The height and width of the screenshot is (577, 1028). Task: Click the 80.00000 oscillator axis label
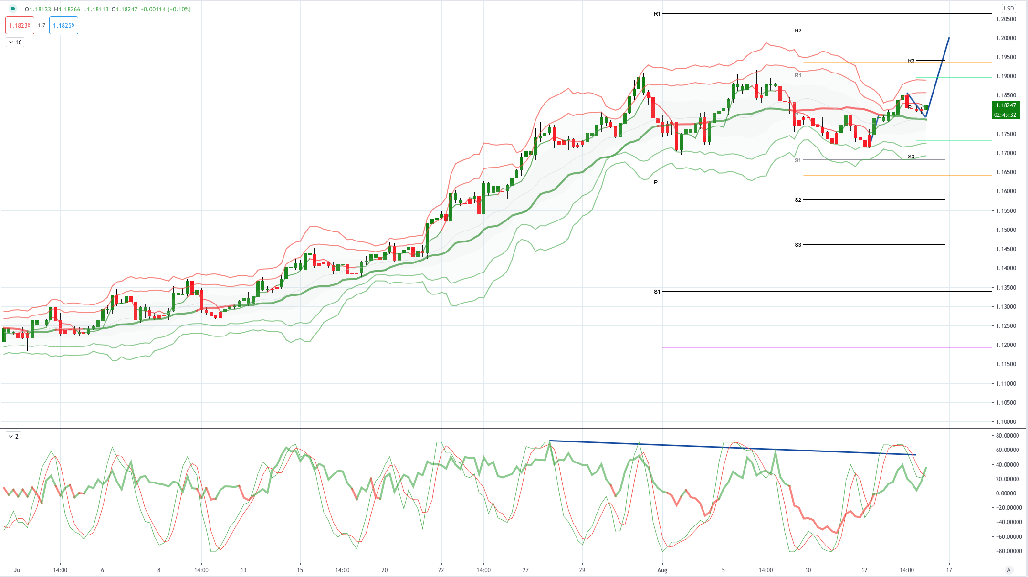tap(1007, 436)
